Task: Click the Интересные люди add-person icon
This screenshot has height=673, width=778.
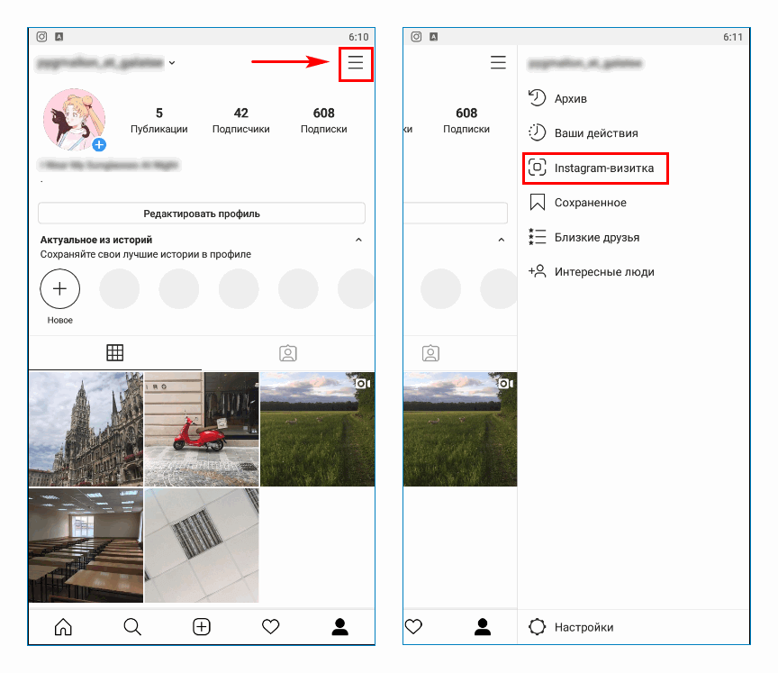Action: click(537, 271)
